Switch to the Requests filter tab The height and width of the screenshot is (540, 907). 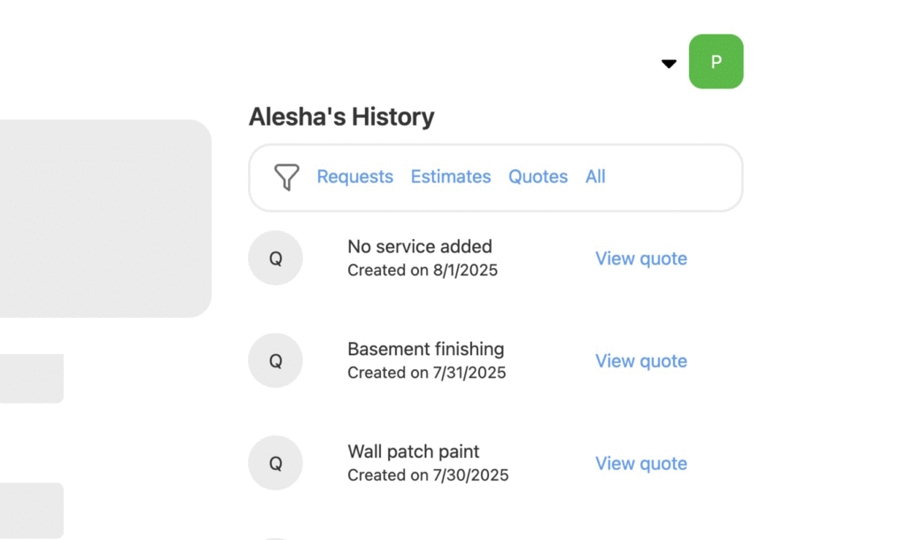pyautogui.click(x=354, y=177)
